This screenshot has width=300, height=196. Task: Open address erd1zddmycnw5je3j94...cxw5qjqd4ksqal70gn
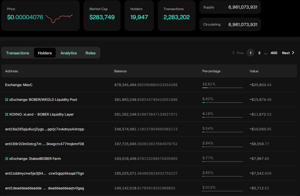click(x=44, y=173)
